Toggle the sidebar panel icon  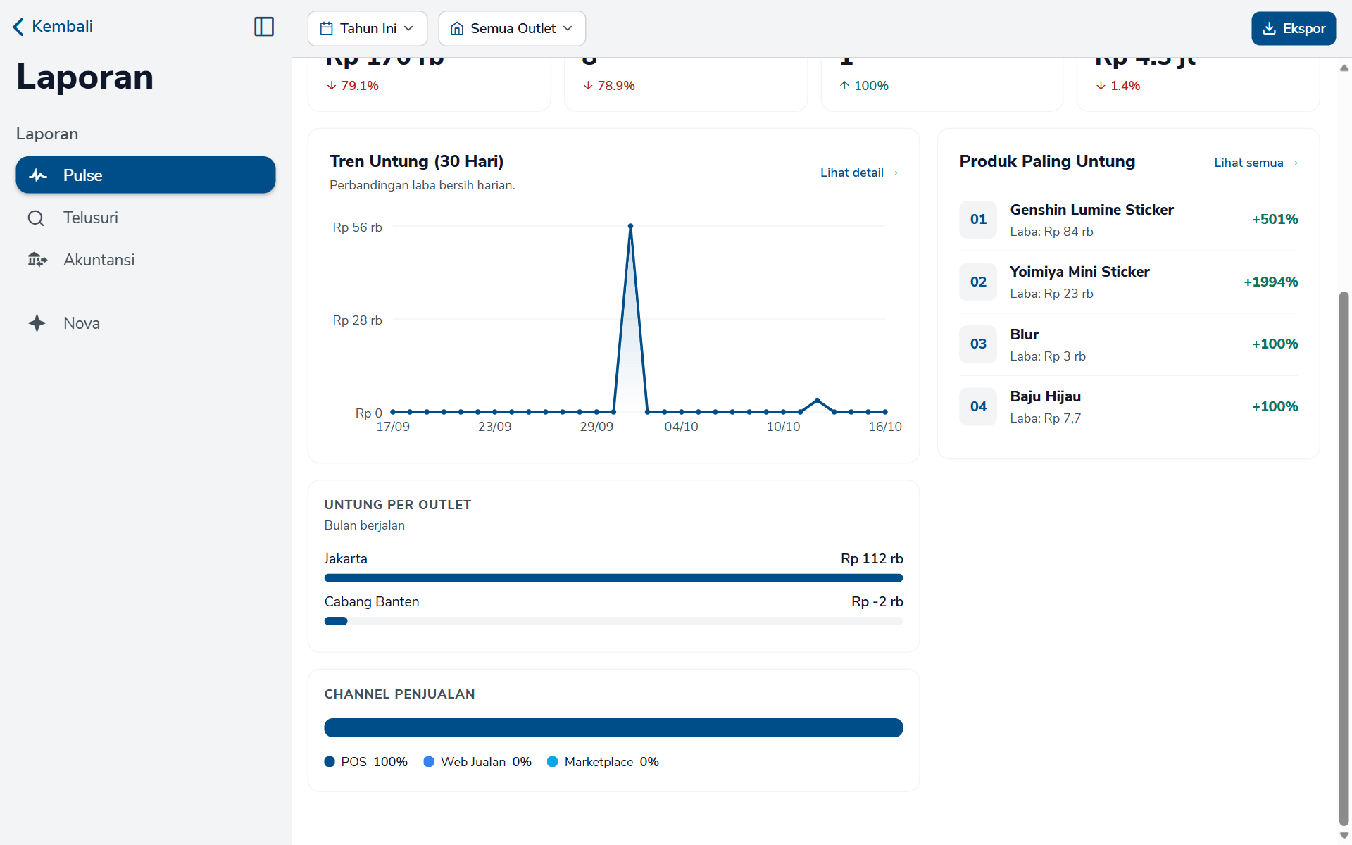click(264, 27)
